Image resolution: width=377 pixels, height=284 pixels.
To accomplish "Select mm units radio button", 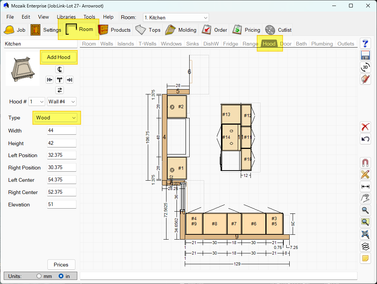I will (x=39, y=276).
